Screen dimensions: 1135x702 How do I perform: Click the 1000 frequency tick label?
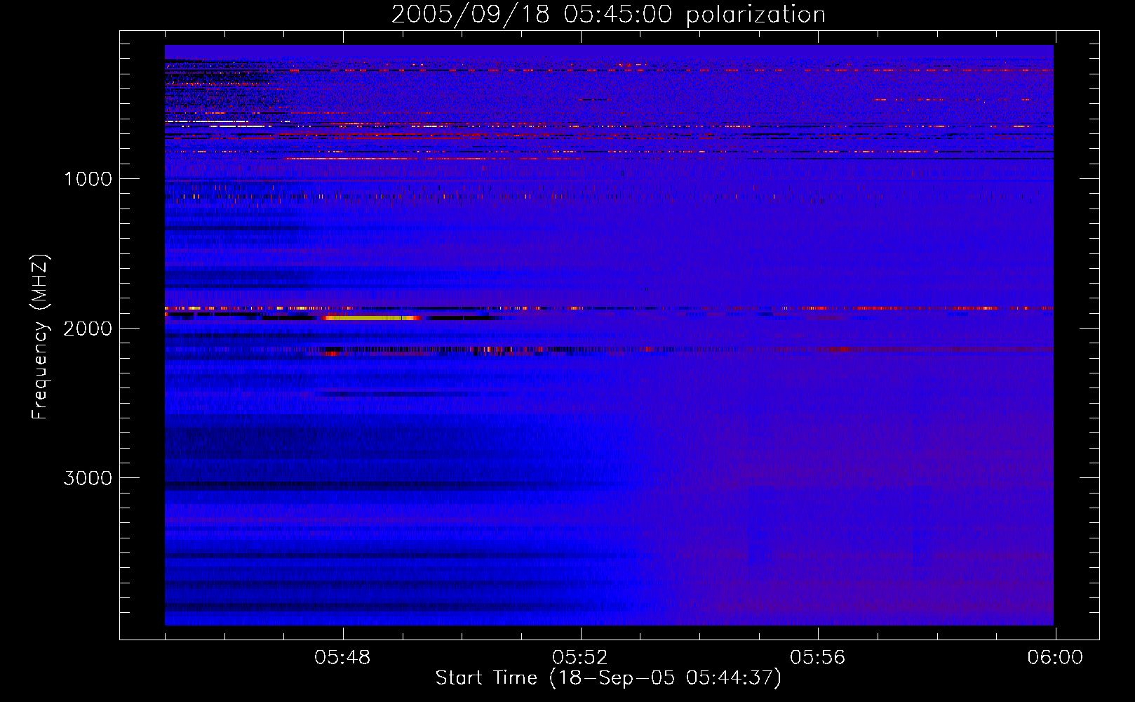88,179
